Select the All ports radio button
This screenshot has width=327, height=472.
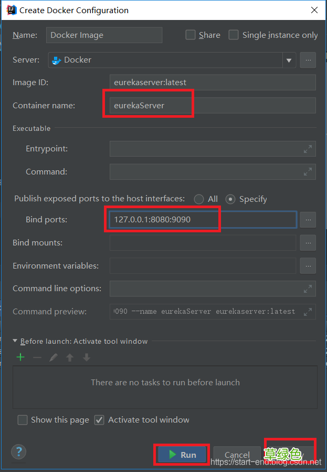coord(198,199)
